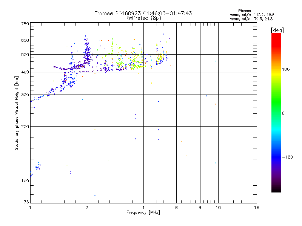Click the 'RwPretec (8p)' subtitle
This screenshot has width=302, height=226.
(x=143, y=18)
